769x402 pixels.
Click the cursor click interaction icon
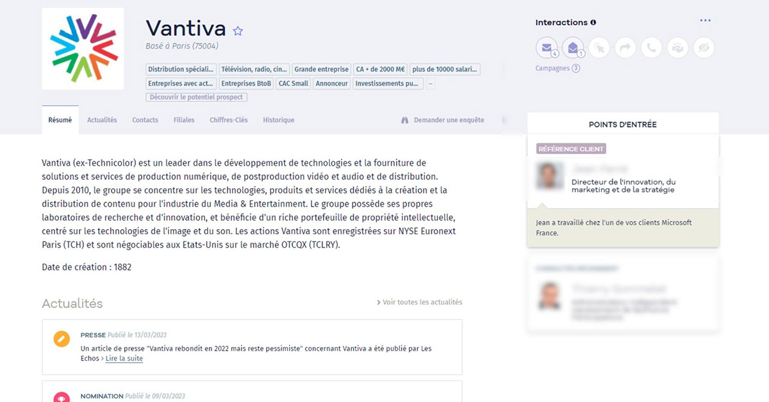coord(599,47)
